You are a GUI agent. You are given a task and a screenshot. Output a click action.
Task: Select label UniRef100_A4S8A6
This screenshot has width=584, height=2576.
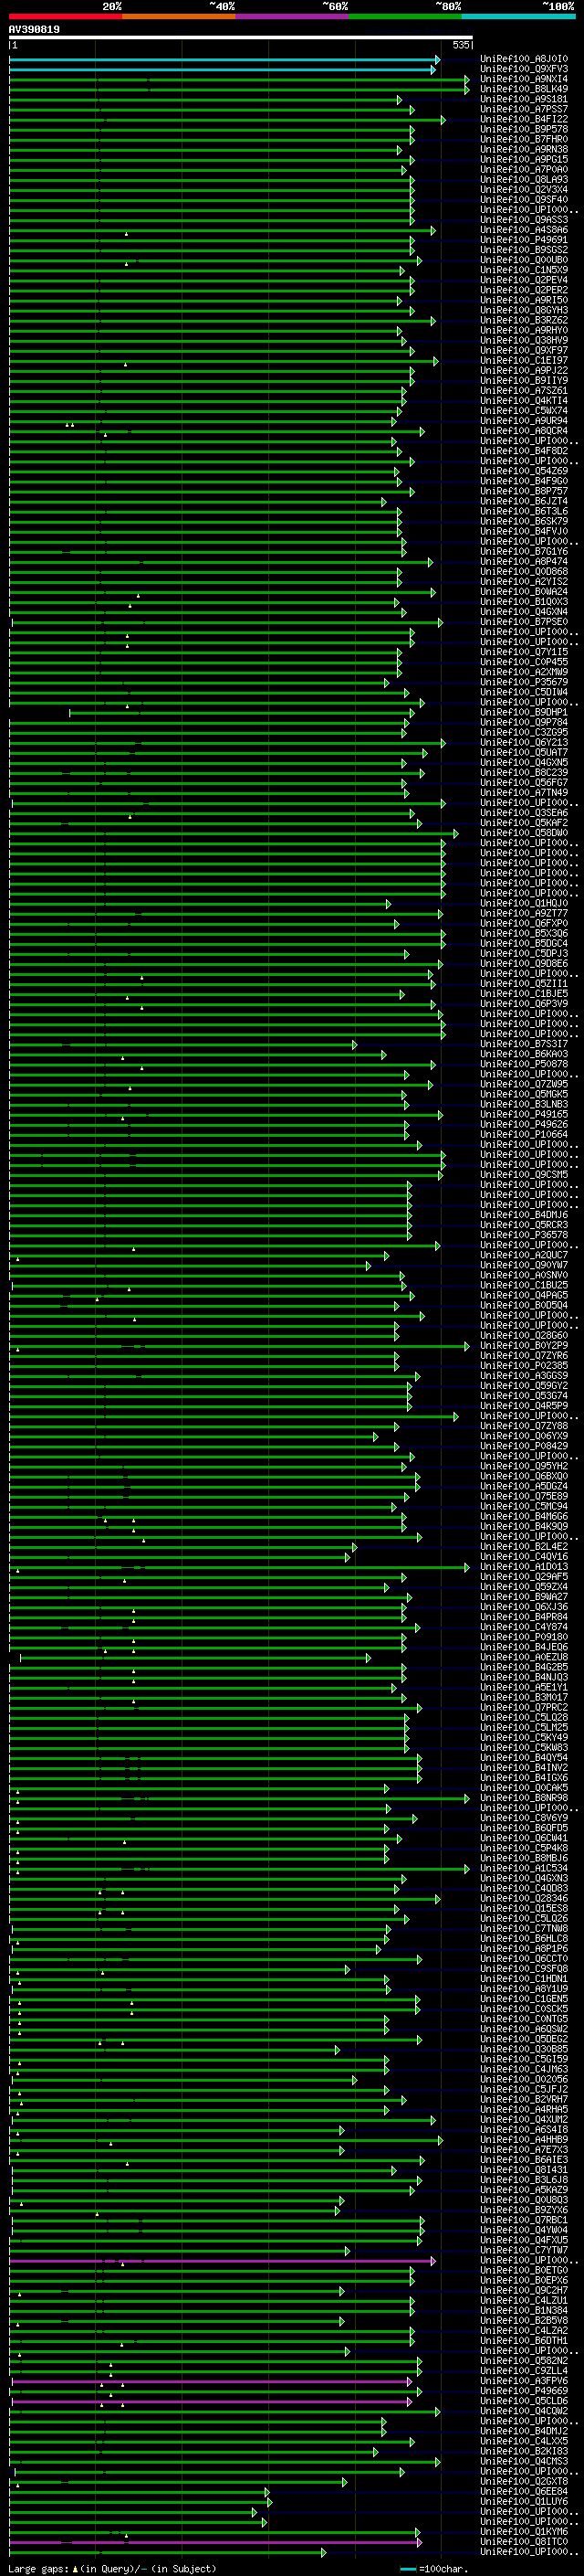524,230
